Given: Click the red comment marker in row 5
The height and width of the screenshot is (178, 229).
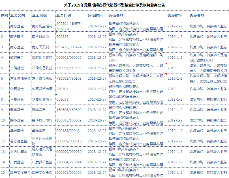Looking at the screenshot, I should (x=166, y=64).
